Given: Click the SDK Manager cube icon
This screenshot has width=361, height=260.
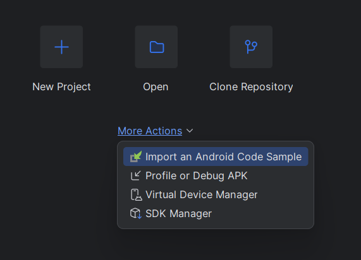Looking at the screenshot, I should pos(136,213).
